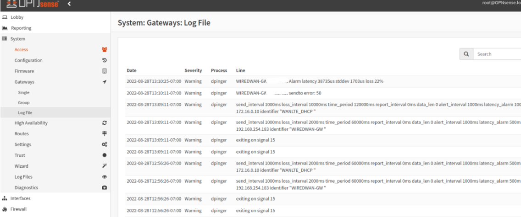Image resolution: width=521 pixels, height=217 pixels.
Task: Click the Lobby laptop icon
Action: tap(5, 17)
